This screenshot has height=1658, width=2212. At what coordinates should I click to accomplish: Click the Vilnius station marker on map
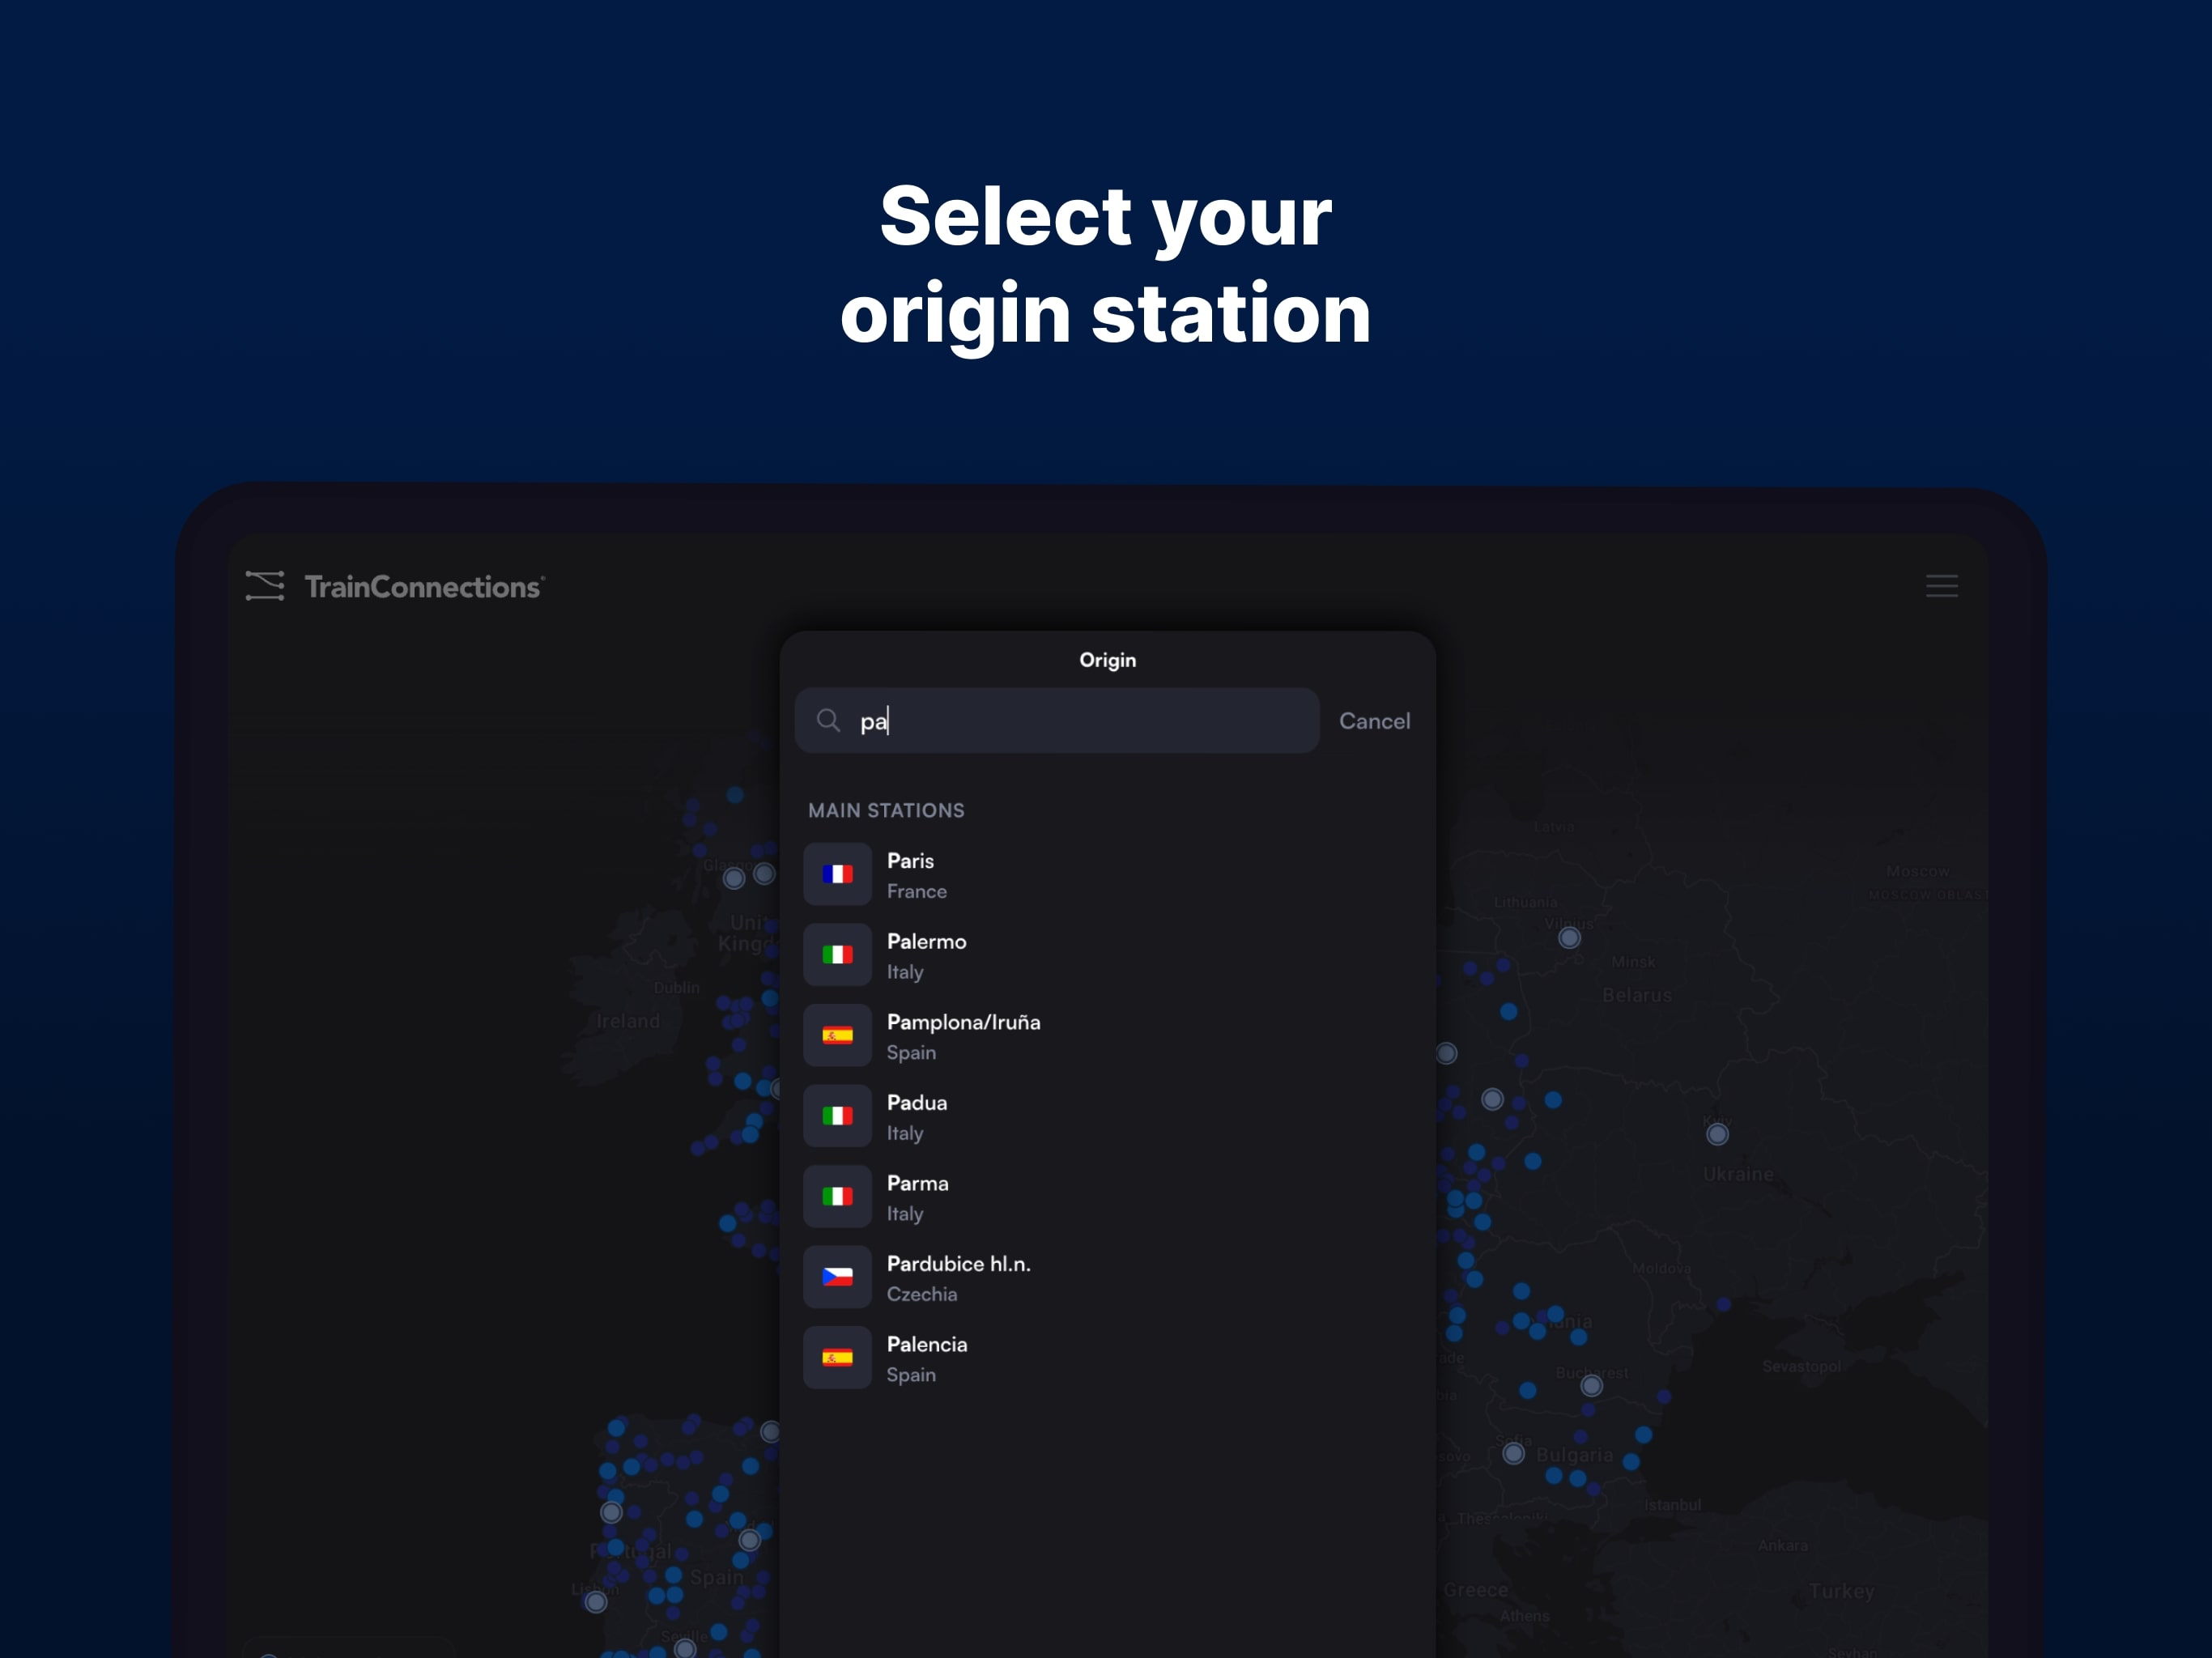point(1569,938)
